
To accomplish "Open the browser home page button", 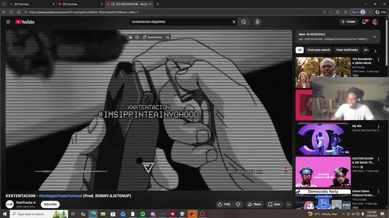I will (19, 12).
